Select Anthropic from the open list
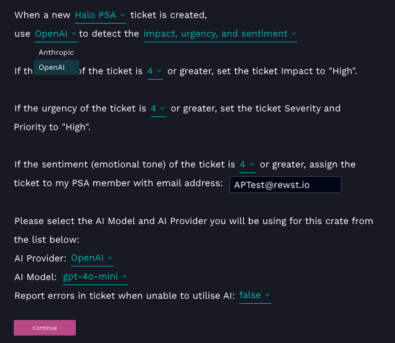Image resolution: width=395 pixels, height=343 pixels. pyautogui.click(x=56, y=52)
